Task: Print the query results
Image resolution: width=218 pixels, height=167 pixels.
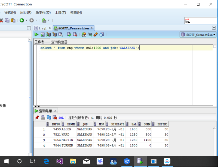Action: coord(43,118)
